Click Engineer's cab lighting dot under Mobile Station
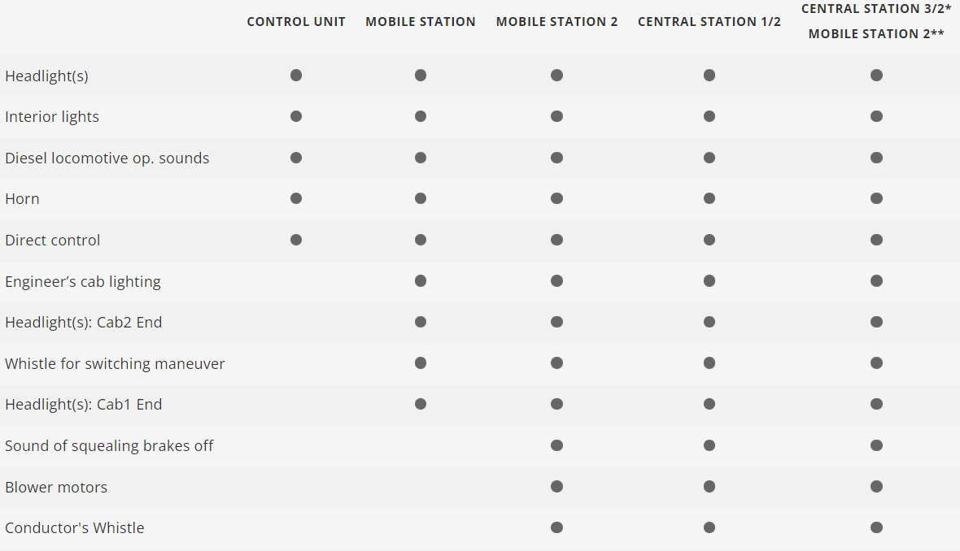 [421, 281]
